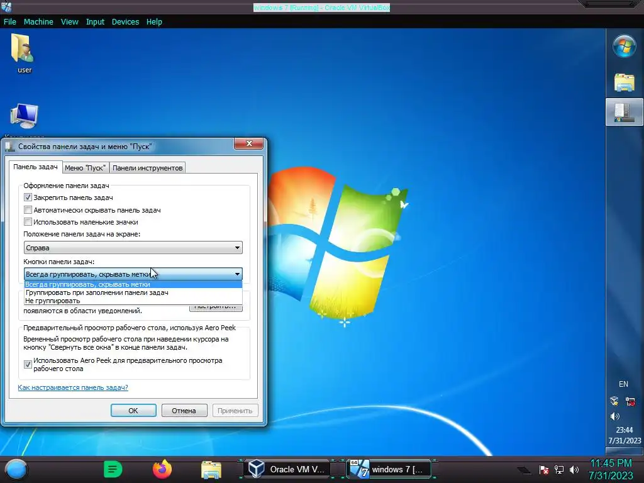Screen dimensions: 644x483
Task: Click the 'Отмена' button
Action: tap(184, 410)
